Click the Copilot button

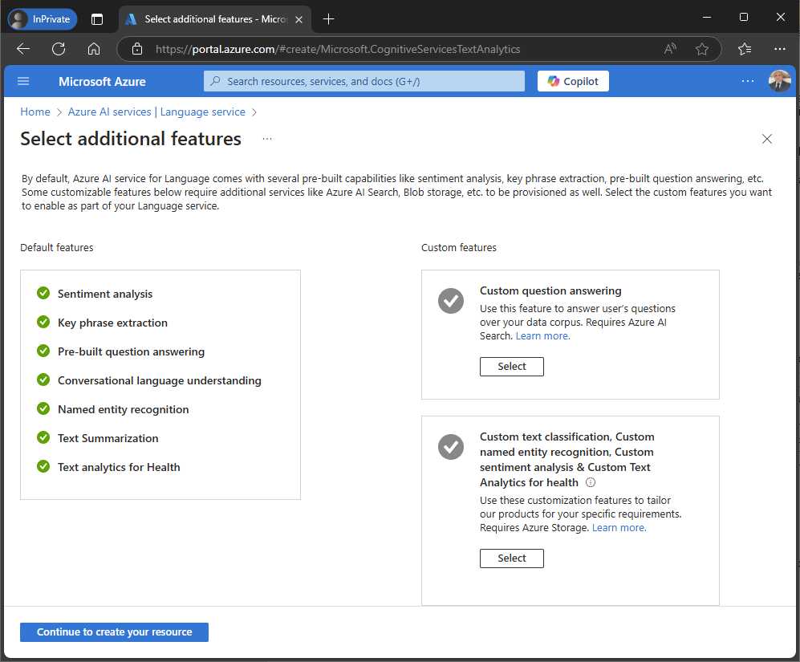[x=572, y=81]
